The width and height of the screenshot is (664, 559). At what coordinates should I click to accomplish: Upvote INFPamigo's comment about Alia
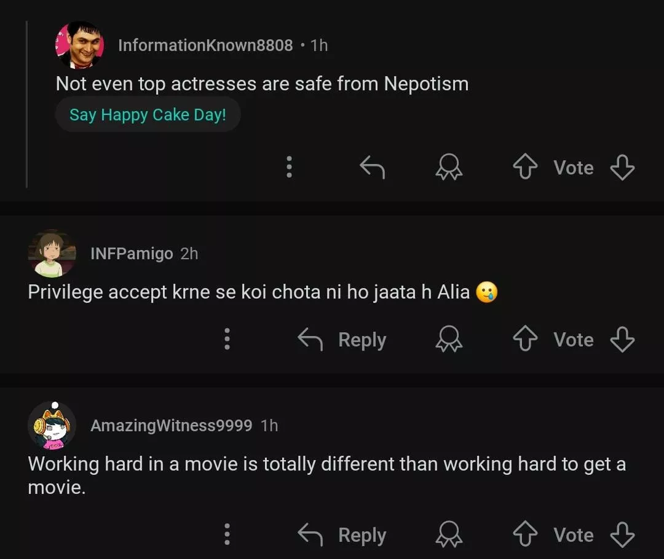(524, 340)
